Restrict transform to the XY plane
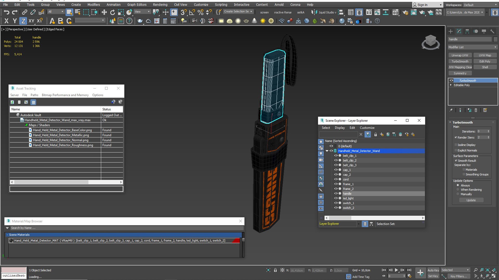 pyautogui.click(x=31, y=21)
